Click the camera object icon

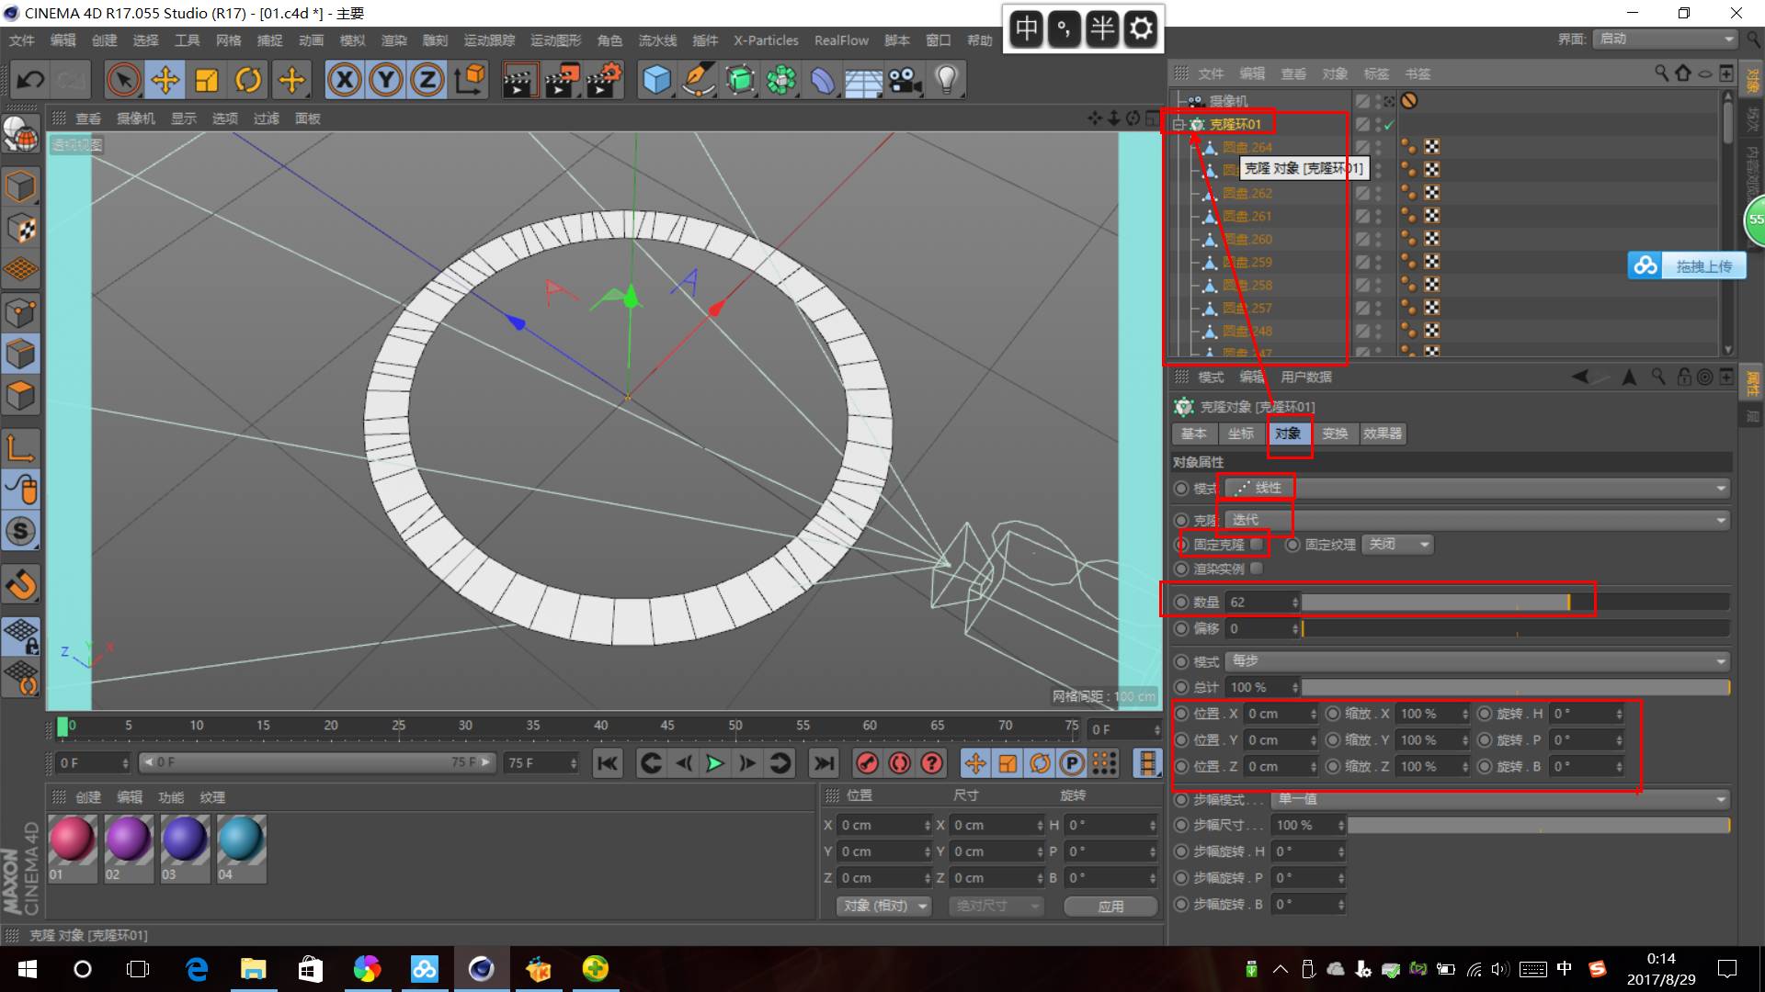[x=905, y=80]
